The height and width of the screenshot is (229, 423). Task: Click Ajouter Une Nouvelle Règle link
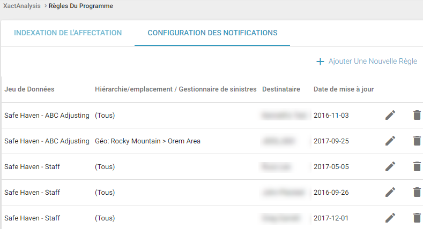point(373,62)
